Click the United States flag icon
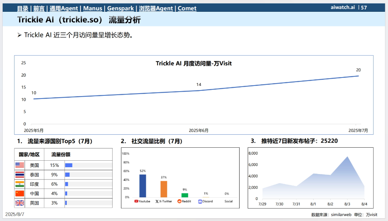 point(19,165)
